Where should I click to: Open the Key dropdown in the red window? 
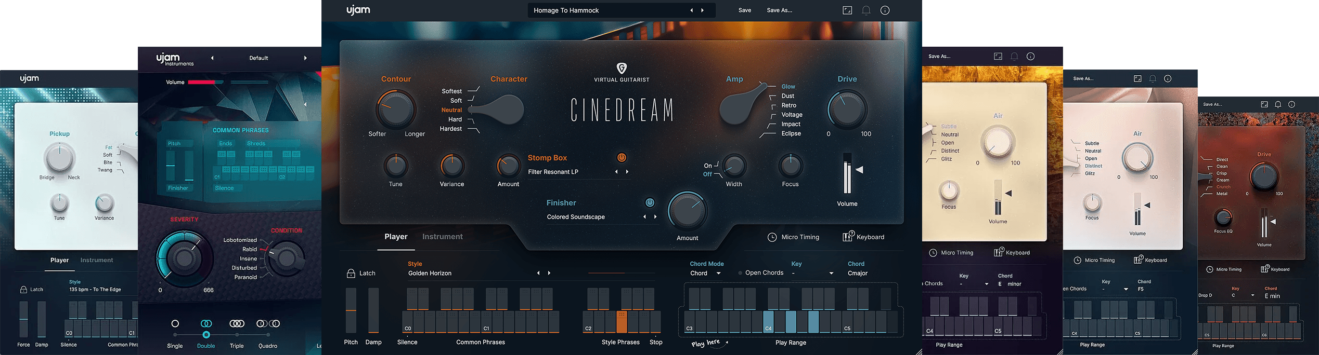[1243, 296]
